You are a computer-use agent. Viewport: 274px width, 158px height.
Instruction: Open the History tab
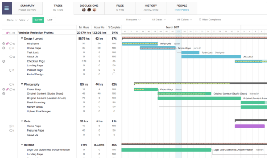[151, 8]
